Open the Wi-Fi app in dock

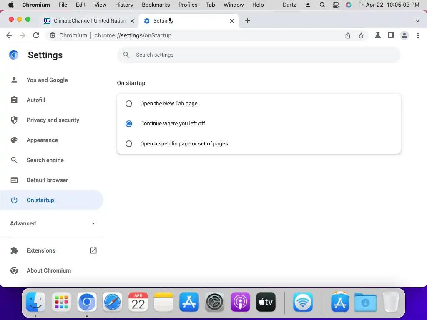(x=303, y=302)
